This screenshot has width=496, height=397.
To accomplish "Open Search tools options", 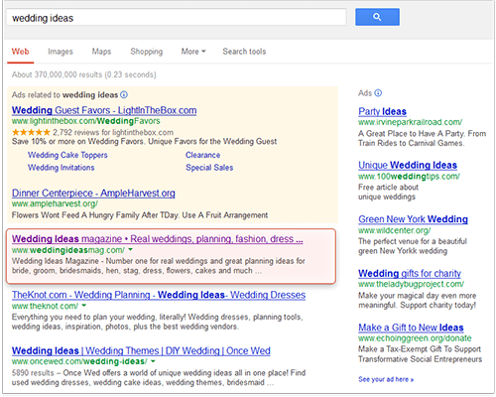I will [244, 52].
